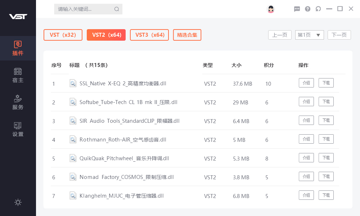Screen dimensions: 360x216
Task: Click the 6.4 MB size cell
Action: point(241,121)
